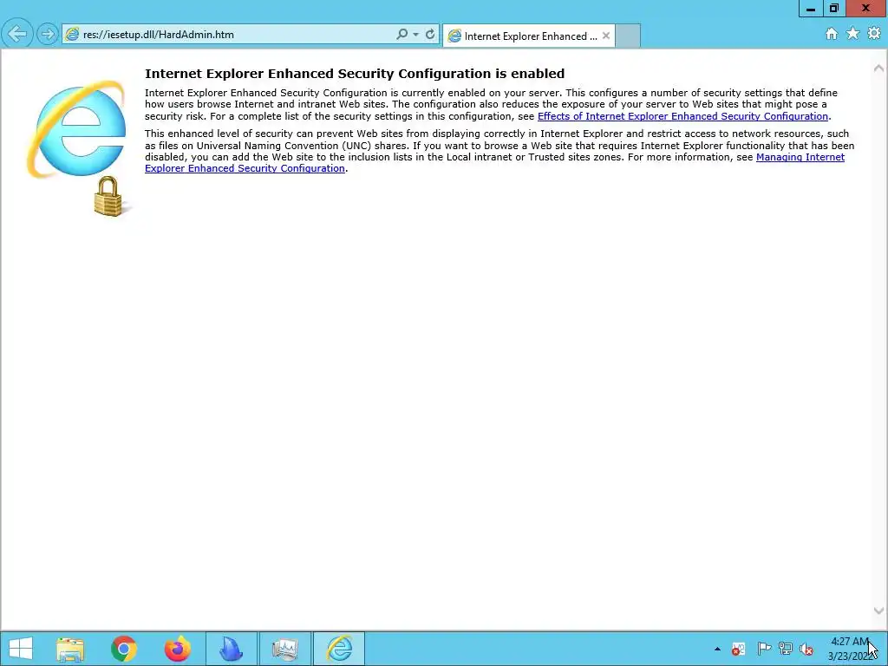Open the network status tray icon

point(785,649)
